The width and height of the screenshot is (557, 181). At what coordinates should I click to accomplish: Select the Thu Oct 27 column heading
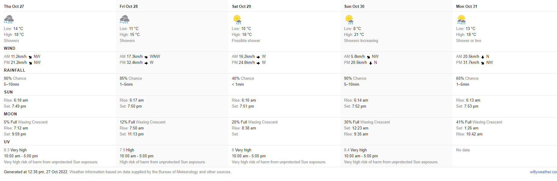pyautogui.click(x=14, y=6)
